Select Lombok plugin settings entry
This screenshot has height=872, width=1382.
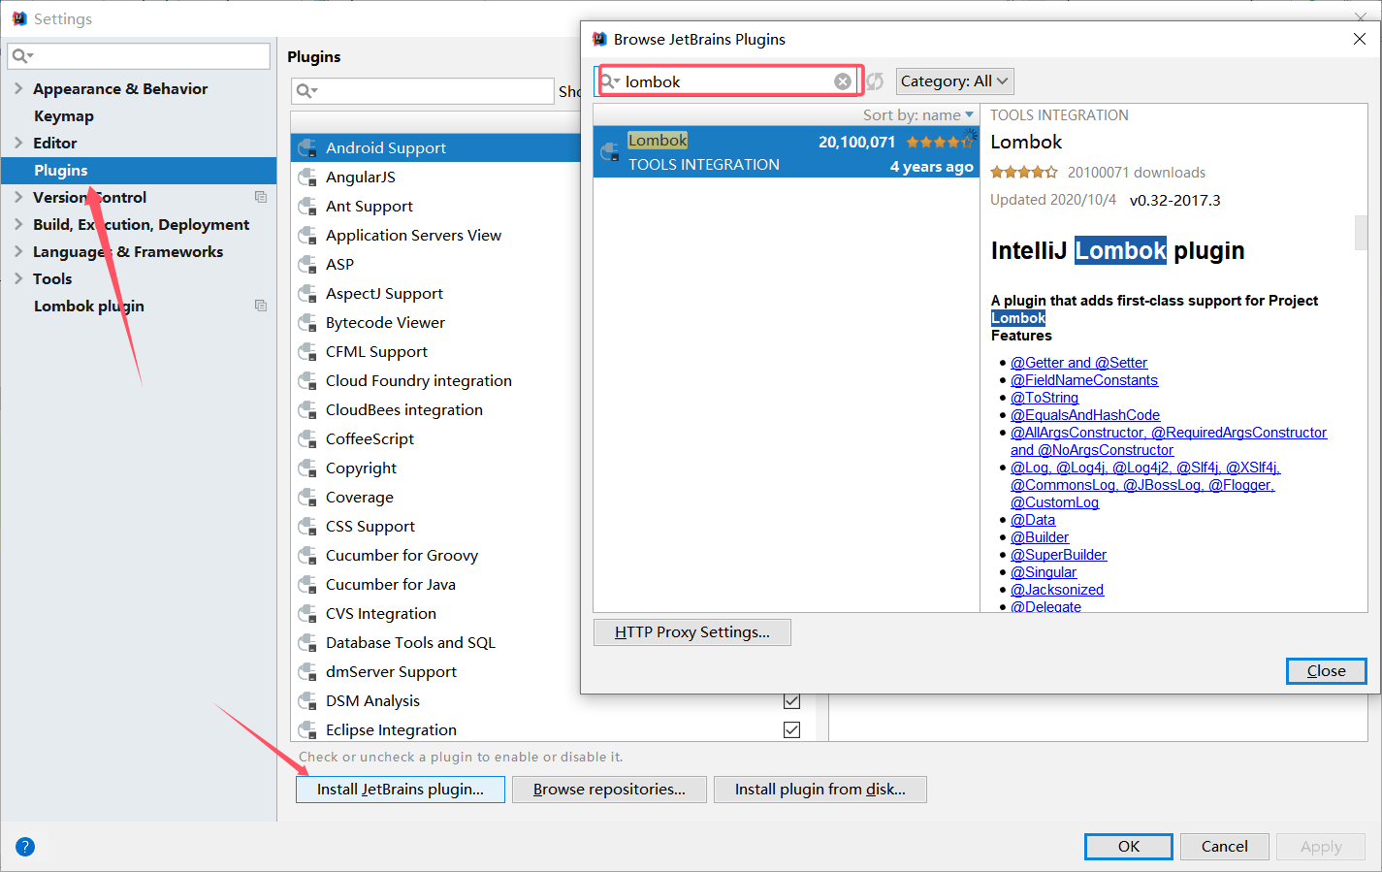tap(89, 306)
